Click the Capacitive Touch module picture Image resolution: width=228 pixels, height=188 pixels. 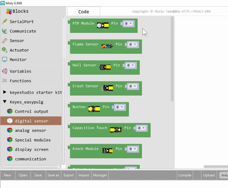click(116, 130)
